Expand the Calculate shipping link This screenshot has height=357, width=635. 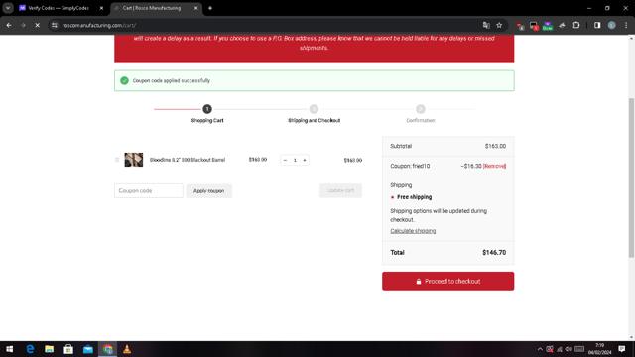click(413, 231)
